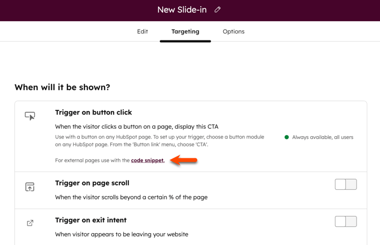The image size is (380, 245).
Task: Click the Trigger on exit intent heading
Action: [91, 220]
